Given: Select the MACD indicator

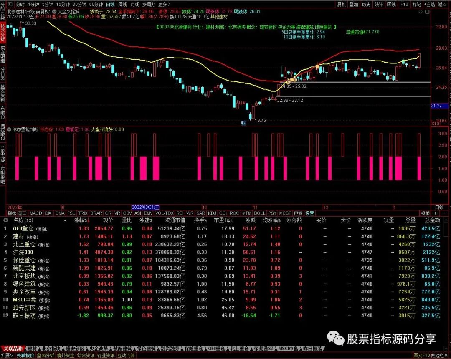Looking at the screenshot, I should click(x=36, y=213).
